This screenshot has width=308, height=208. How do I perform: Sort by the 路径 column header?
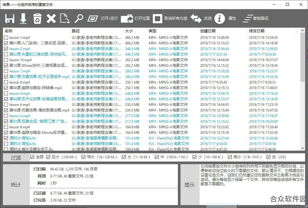(x=97, y=31)
